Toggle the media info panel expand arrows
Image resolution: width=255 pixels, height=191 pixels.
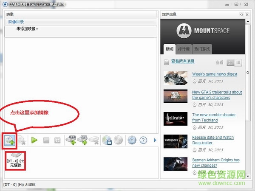pyautogui.click(x=241, y=14)
